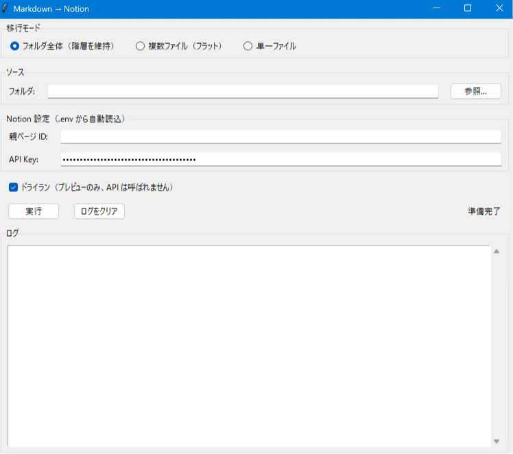Image resolution: width=513 pixels, height=454 pixels.
Task: Run migration with 実行 button
Action: (34, 211)
